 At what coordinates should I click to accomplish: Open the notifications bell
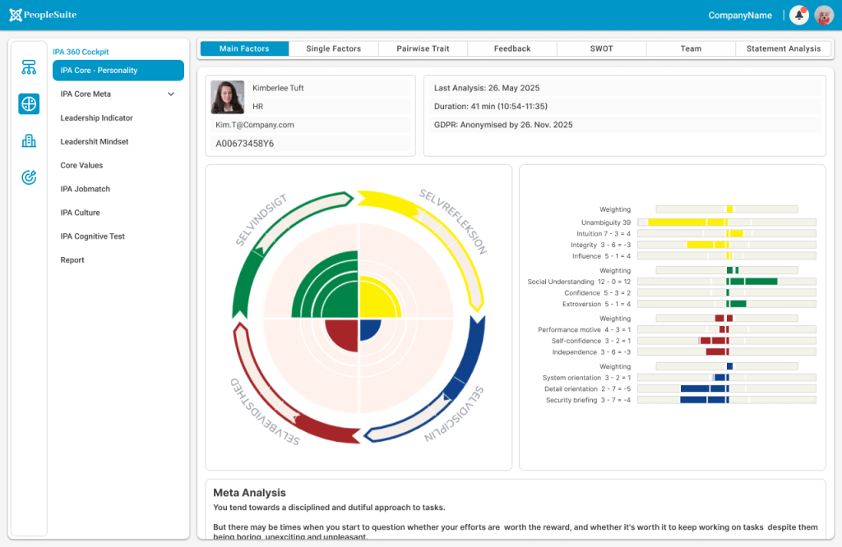[798, 15]
